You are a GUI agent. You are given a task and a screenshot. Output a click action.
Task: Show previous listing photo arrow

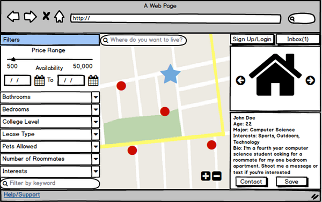(x=240, y=80)
